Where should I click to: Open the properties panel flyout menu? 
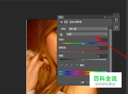[110, 17]
